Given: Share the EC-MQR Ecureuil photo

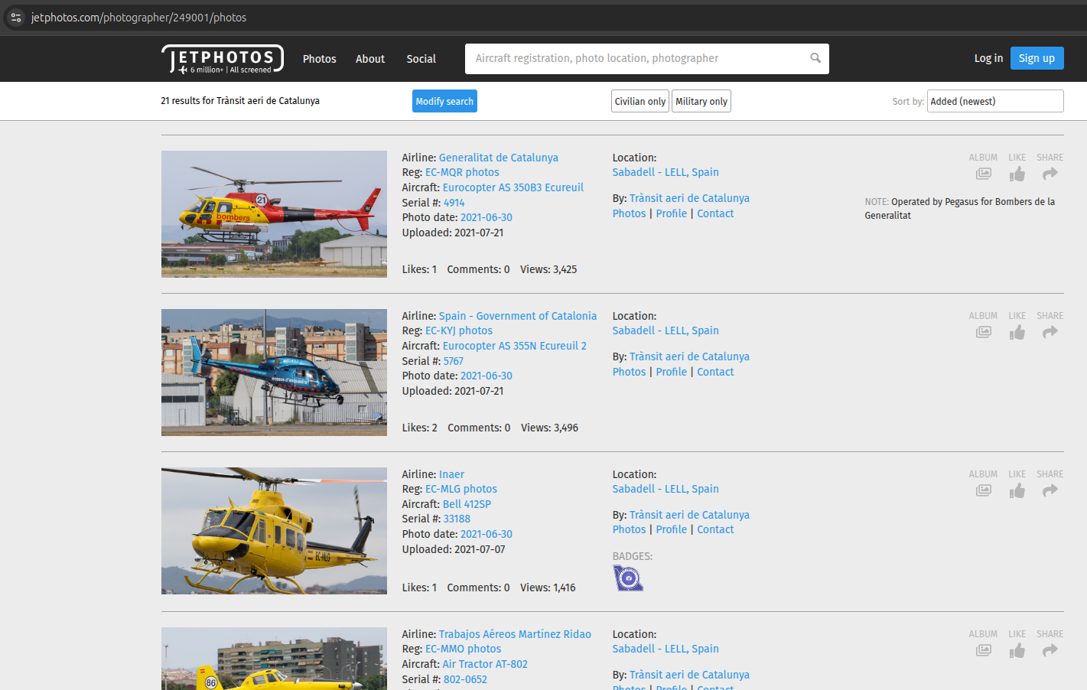Looking at the screenshot, I should click(1050, 174).
